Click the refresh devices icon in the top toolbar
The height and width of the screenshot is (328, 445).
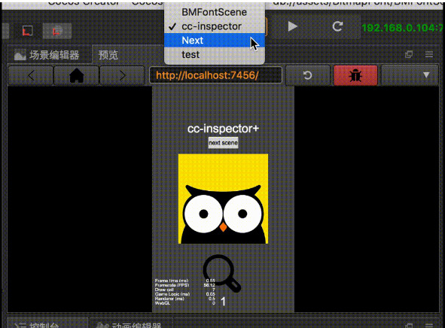pos(337,26)
